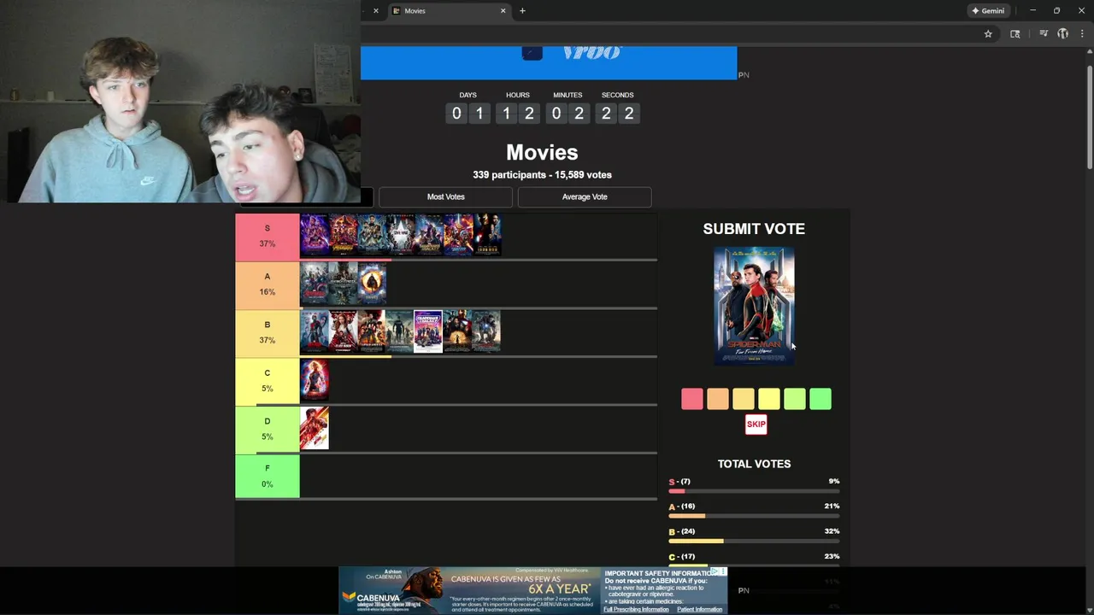
Task: Open the Cabenuva Full Prescribing Information link
Action: click(x=637, y=609)
